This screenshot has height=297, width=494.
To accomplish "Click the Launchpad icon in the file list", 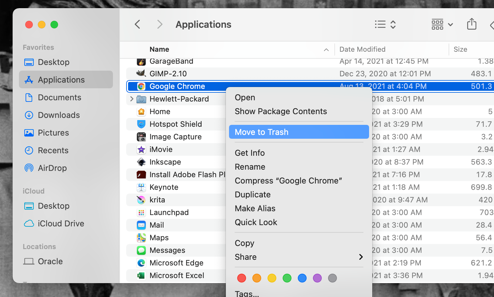I will 141,212.
